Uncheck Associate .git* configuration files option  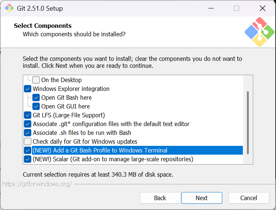28,124
